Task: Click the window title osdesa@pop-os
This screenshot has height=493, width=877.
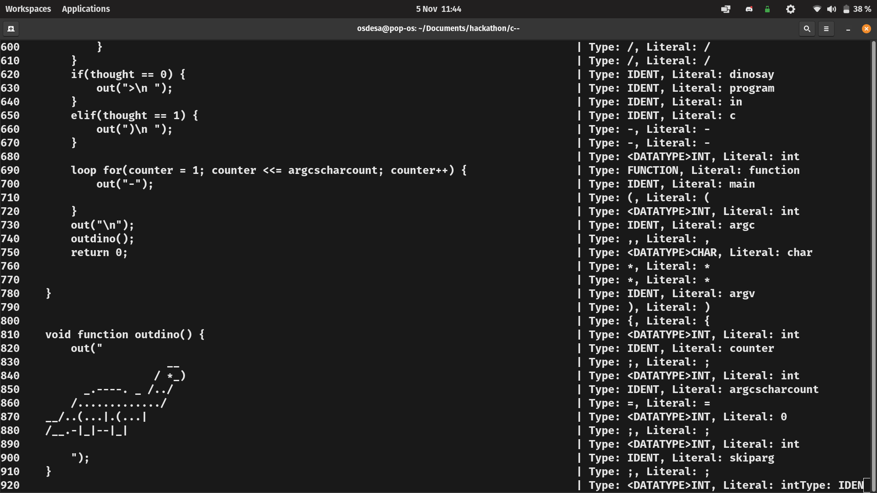Action: pyautogui.click(x=438, y=28)
